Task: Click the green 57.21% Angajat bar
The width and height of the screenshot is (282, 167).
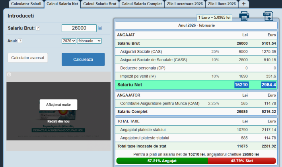Action: (162, 161)
